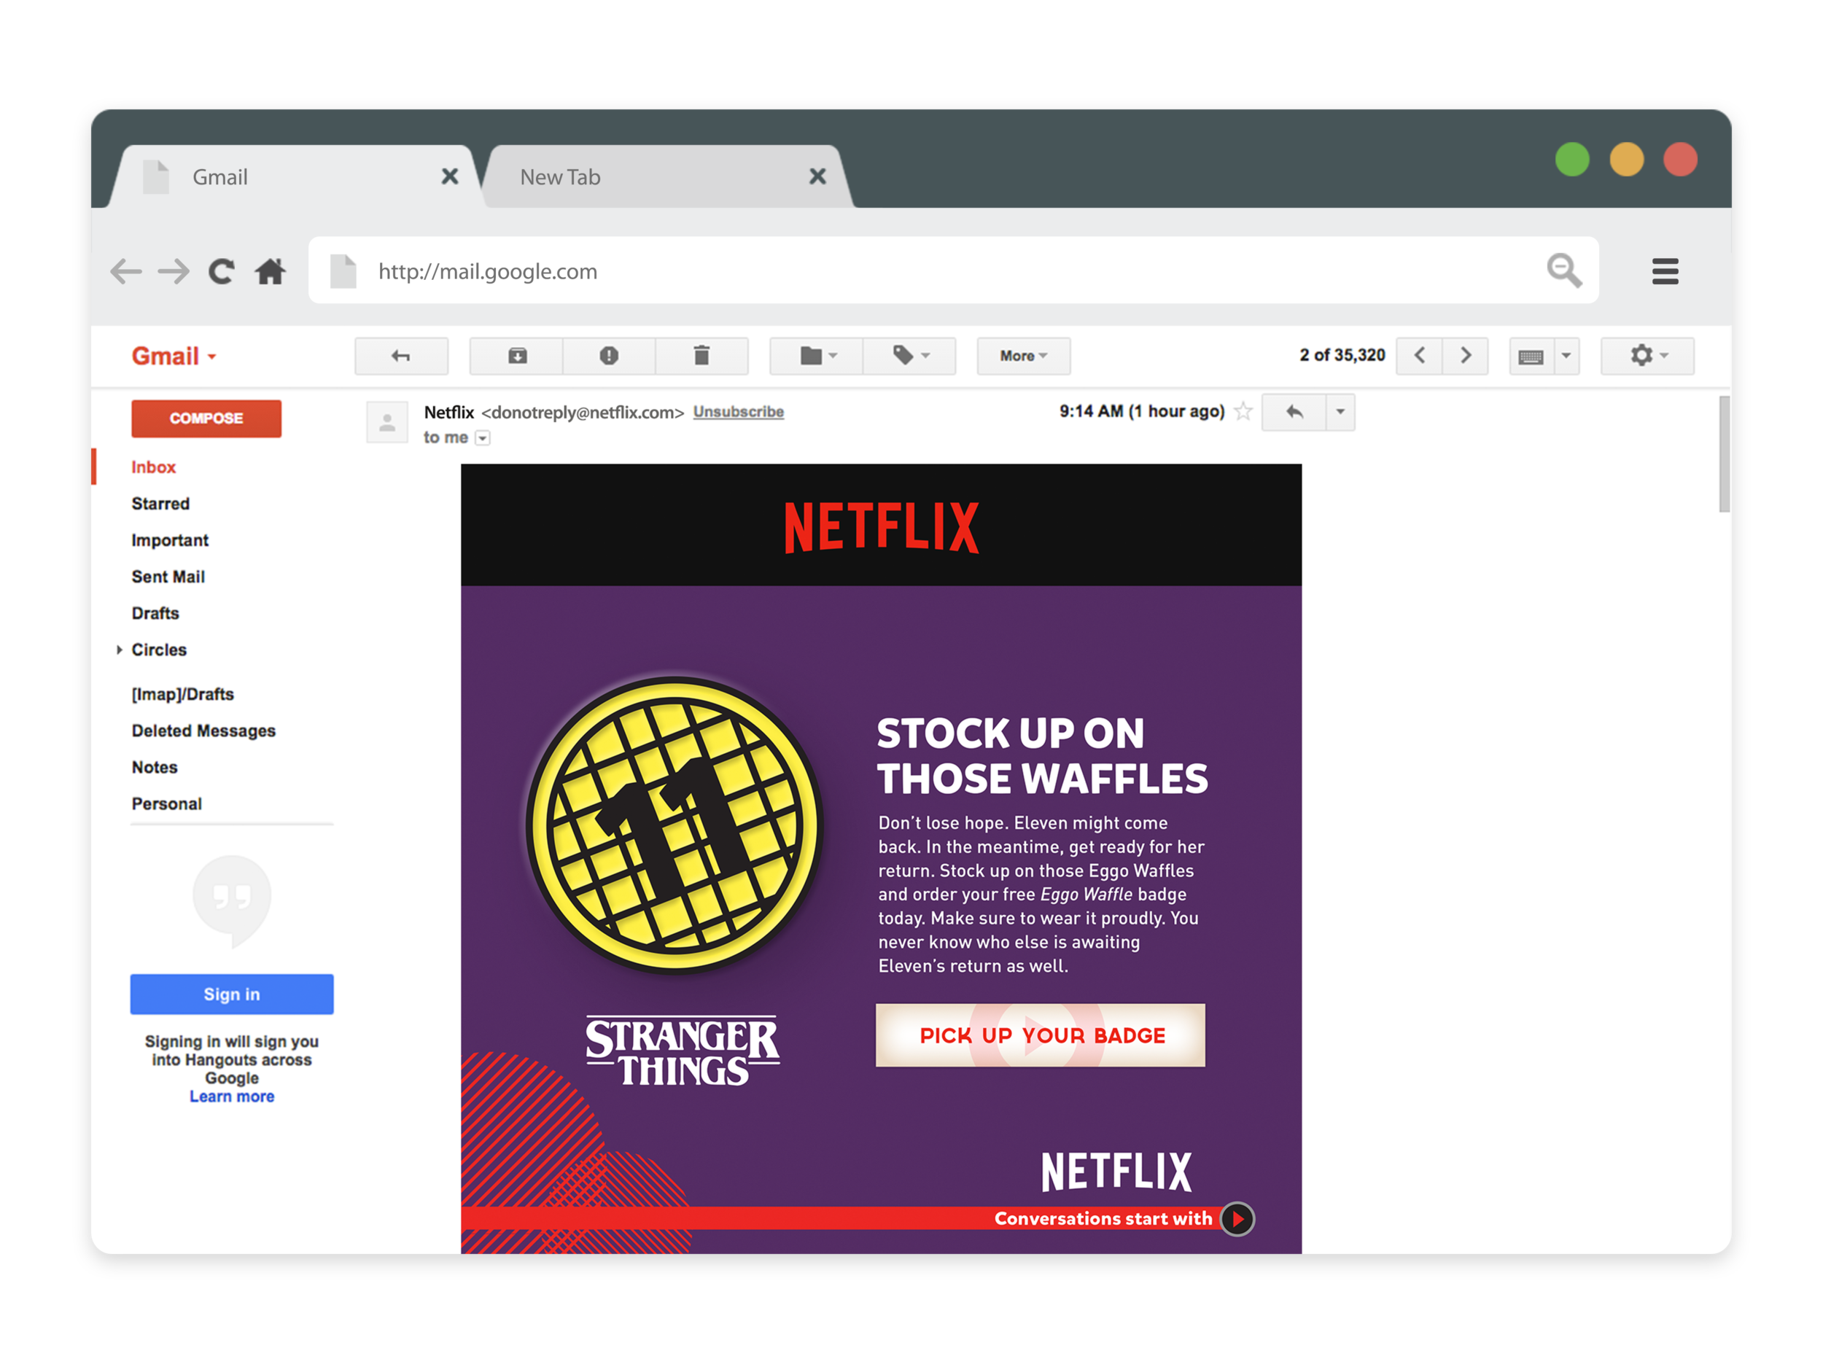Click the back to inbox arrow
This screenshot has width=1823, height=1367.
(x=401, y=356)
